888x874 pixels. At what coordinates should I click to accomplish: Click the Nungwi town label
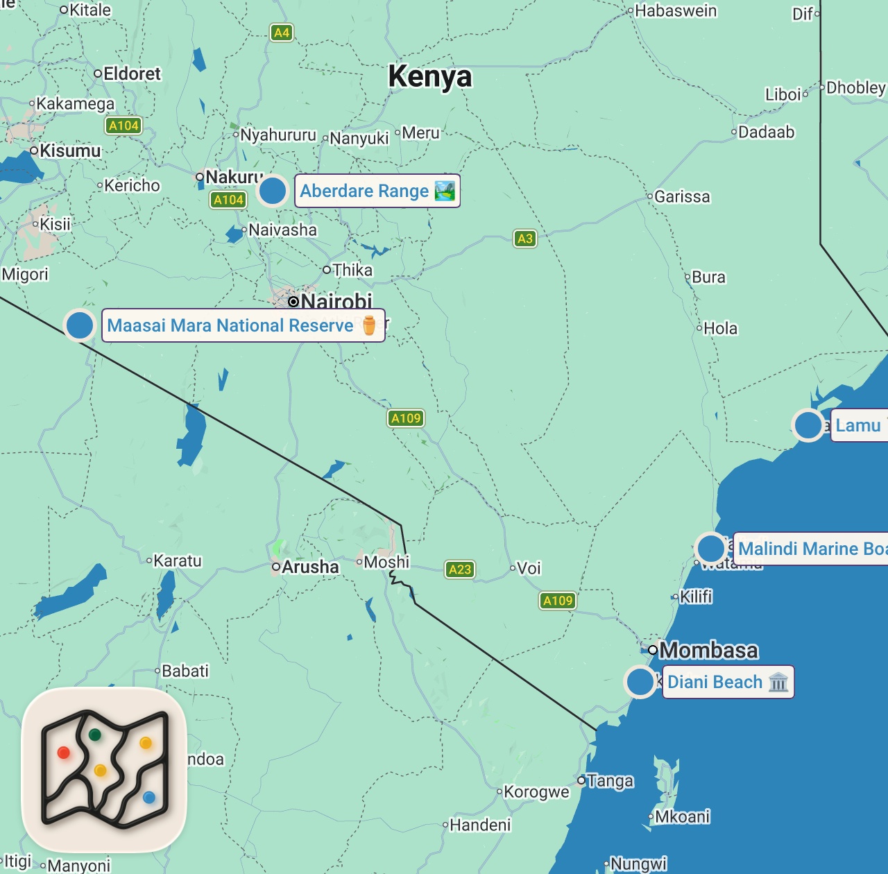point(638,864)
